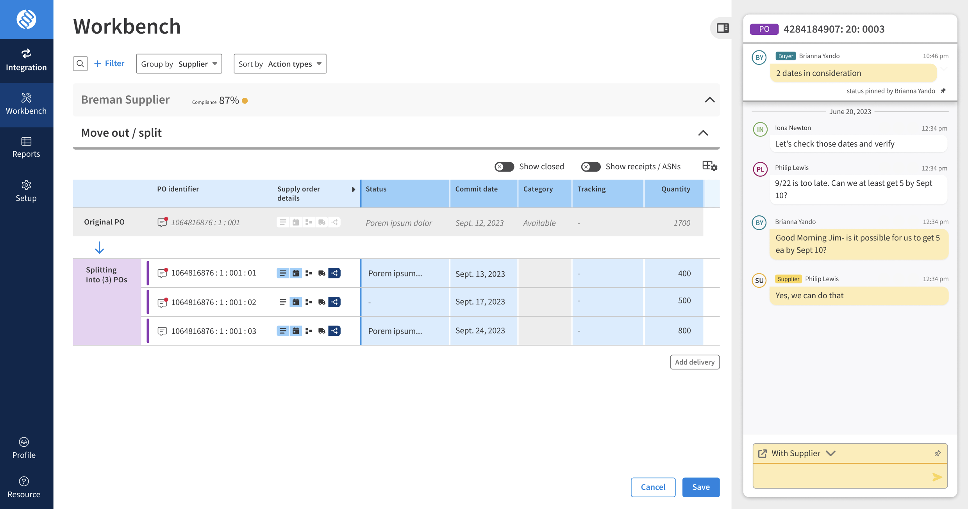Click the Compliance 87% indicator
Image resolution: width=968 pixels, height=509 pixels.
click(x=220, y=100)
